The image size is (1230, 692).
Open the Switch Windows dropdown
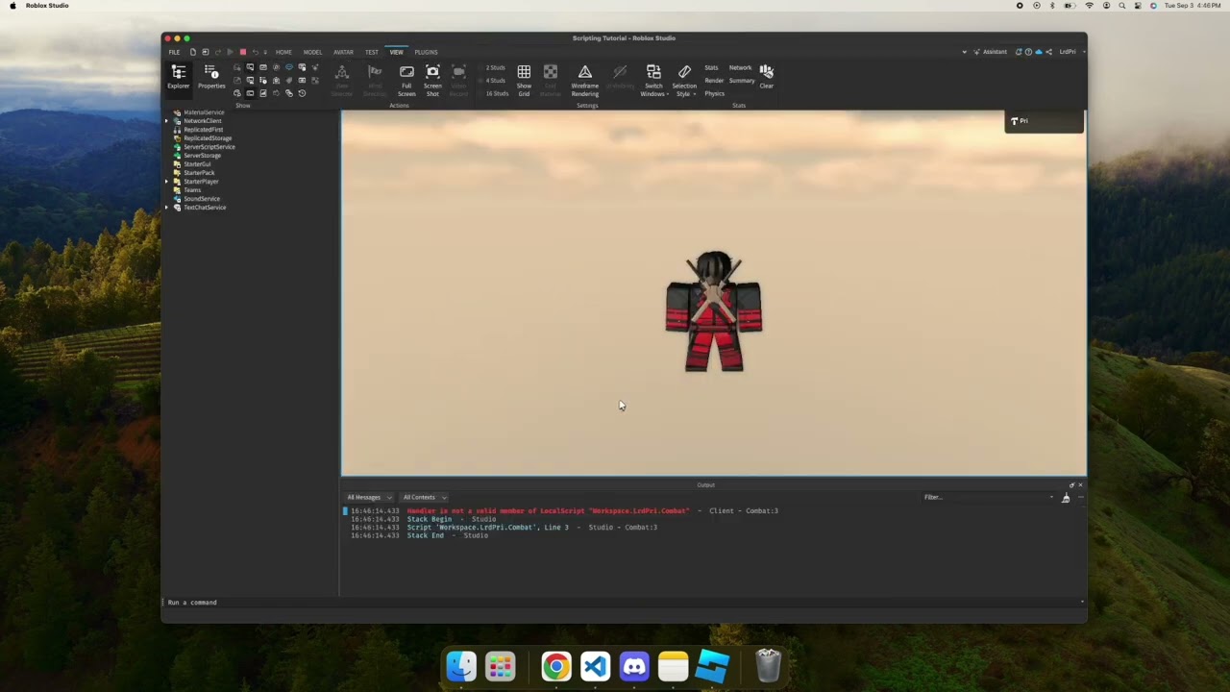pyautogui.click(x=653, y=81)
